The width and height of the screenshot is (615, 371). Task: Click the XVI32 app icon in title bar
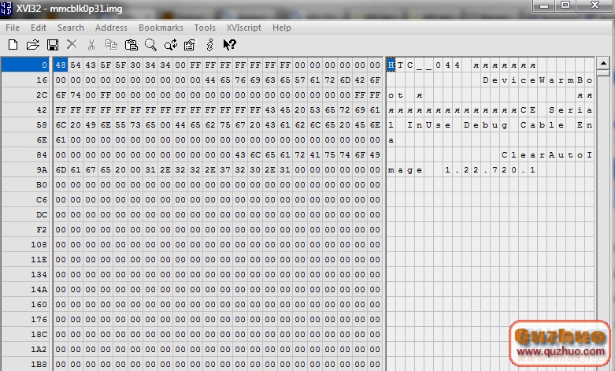click(x=6, y=8)
